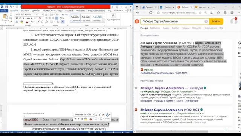The width and height of the screenshot is (241, 136).
Task: Cut selection with scissors icon
Action: [x=11, y=15]
